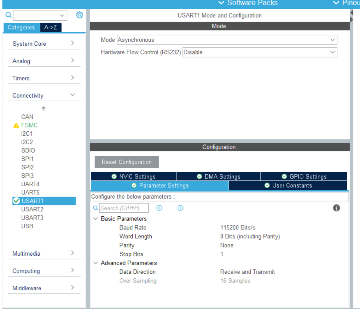The width and height of the screenshot is (360, 313).
Task: Select USB peripheral
Action: (x=27, y=226)
